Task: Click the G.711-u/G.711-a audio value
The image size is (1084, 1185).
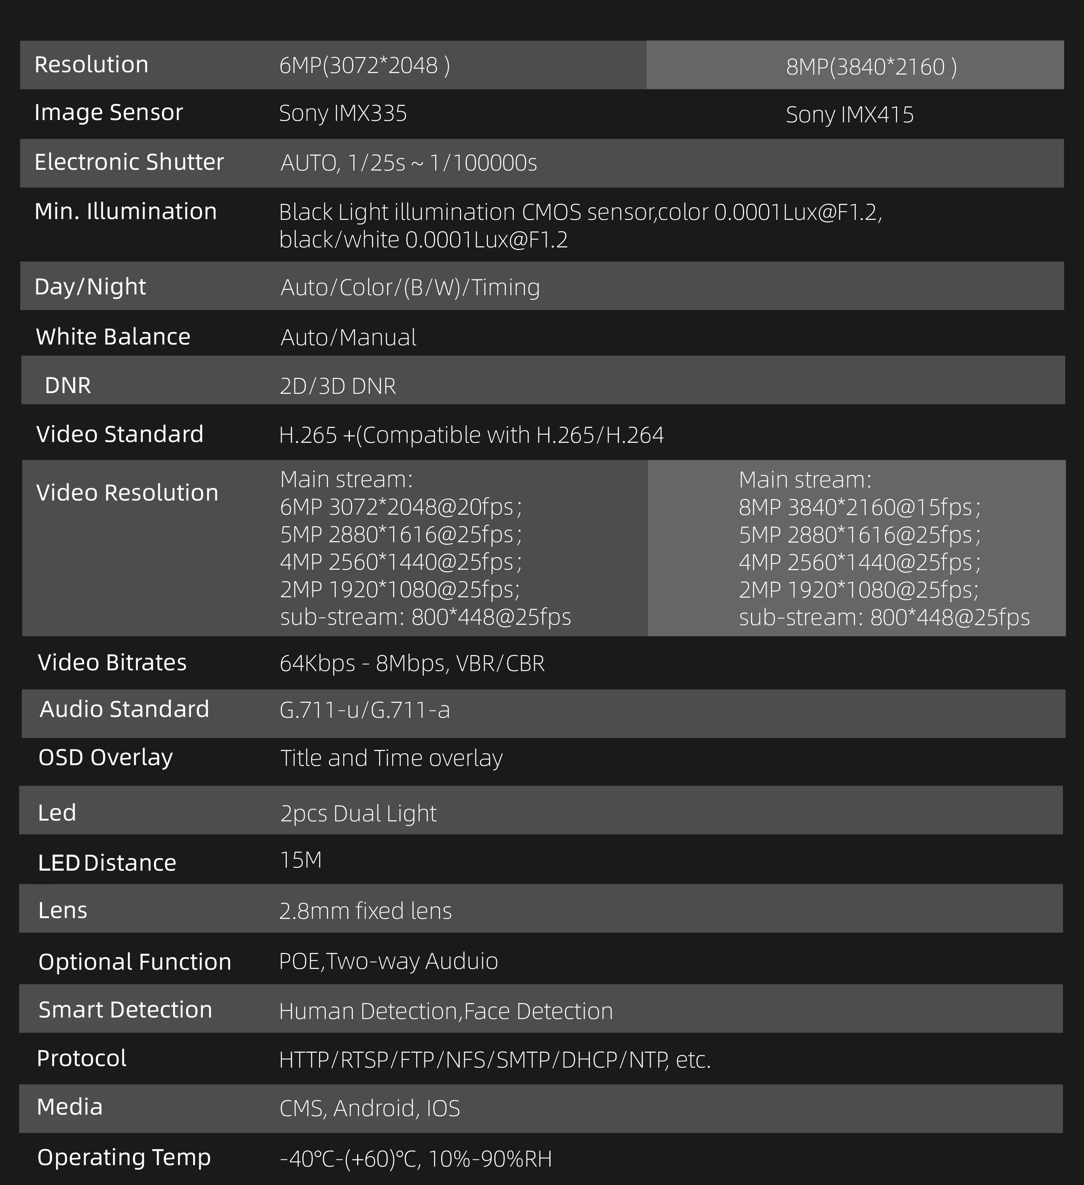Action: 364,710
